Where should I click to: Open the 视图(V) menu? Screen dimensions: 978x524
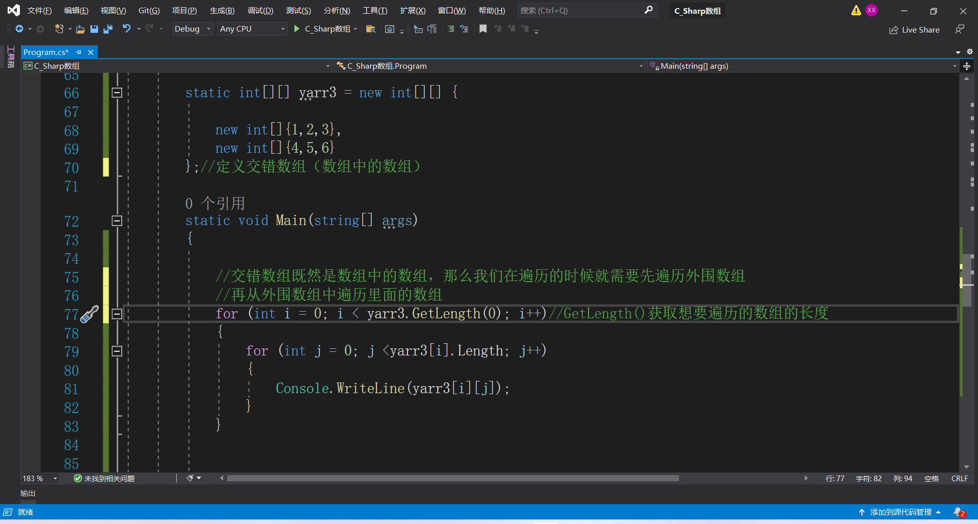[113, 11]
